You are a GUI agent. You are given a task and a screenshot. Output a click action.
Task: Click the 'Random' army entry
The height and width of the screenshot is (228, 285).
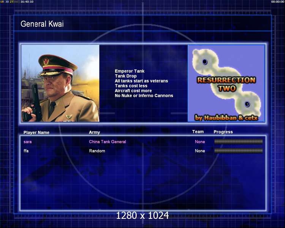tap(97, 151)
